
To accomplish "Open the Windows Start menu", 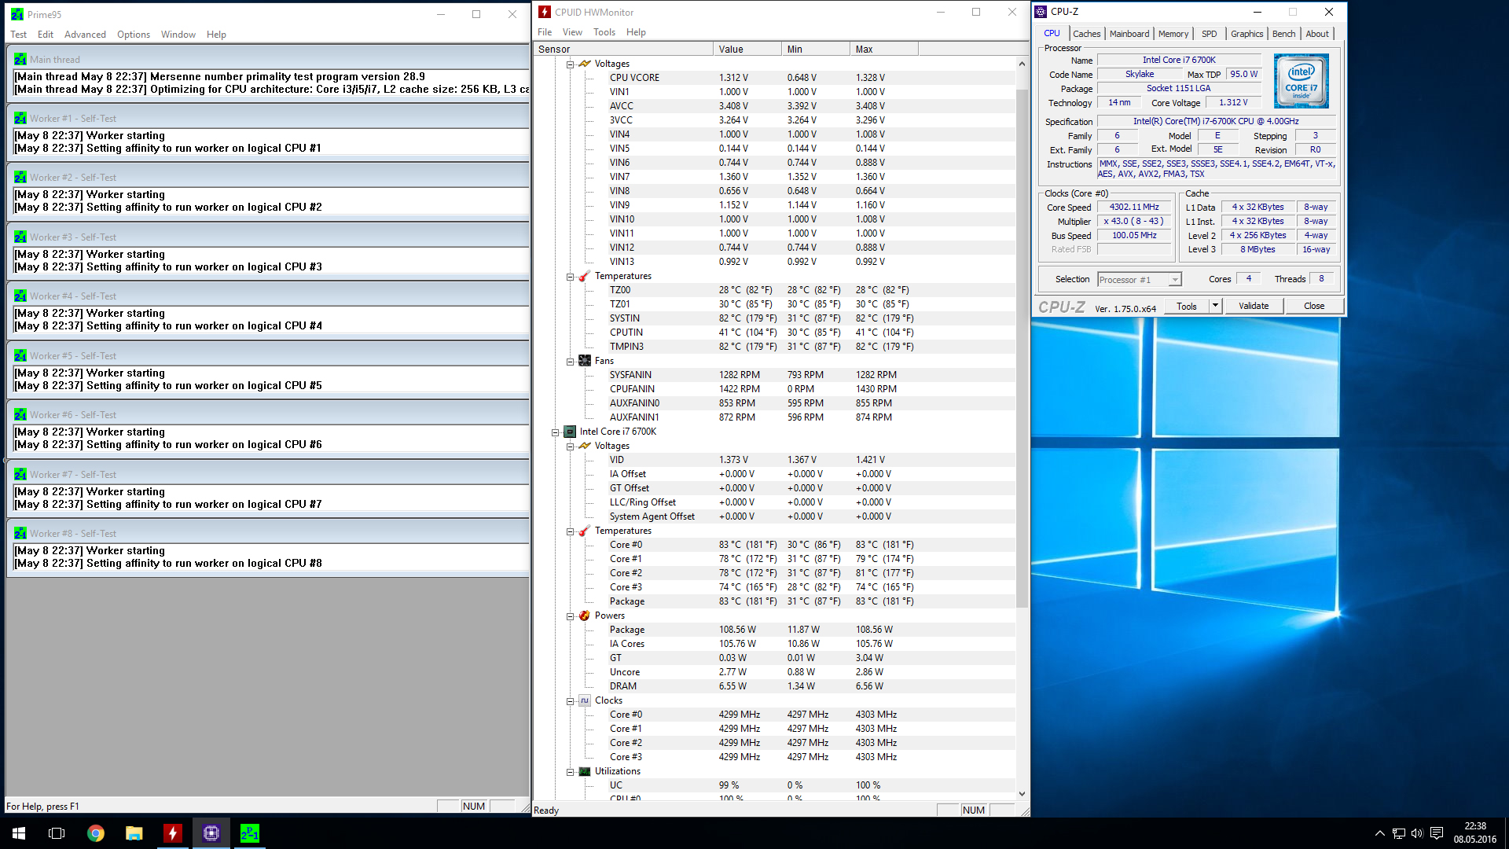I will coord(19,833).
